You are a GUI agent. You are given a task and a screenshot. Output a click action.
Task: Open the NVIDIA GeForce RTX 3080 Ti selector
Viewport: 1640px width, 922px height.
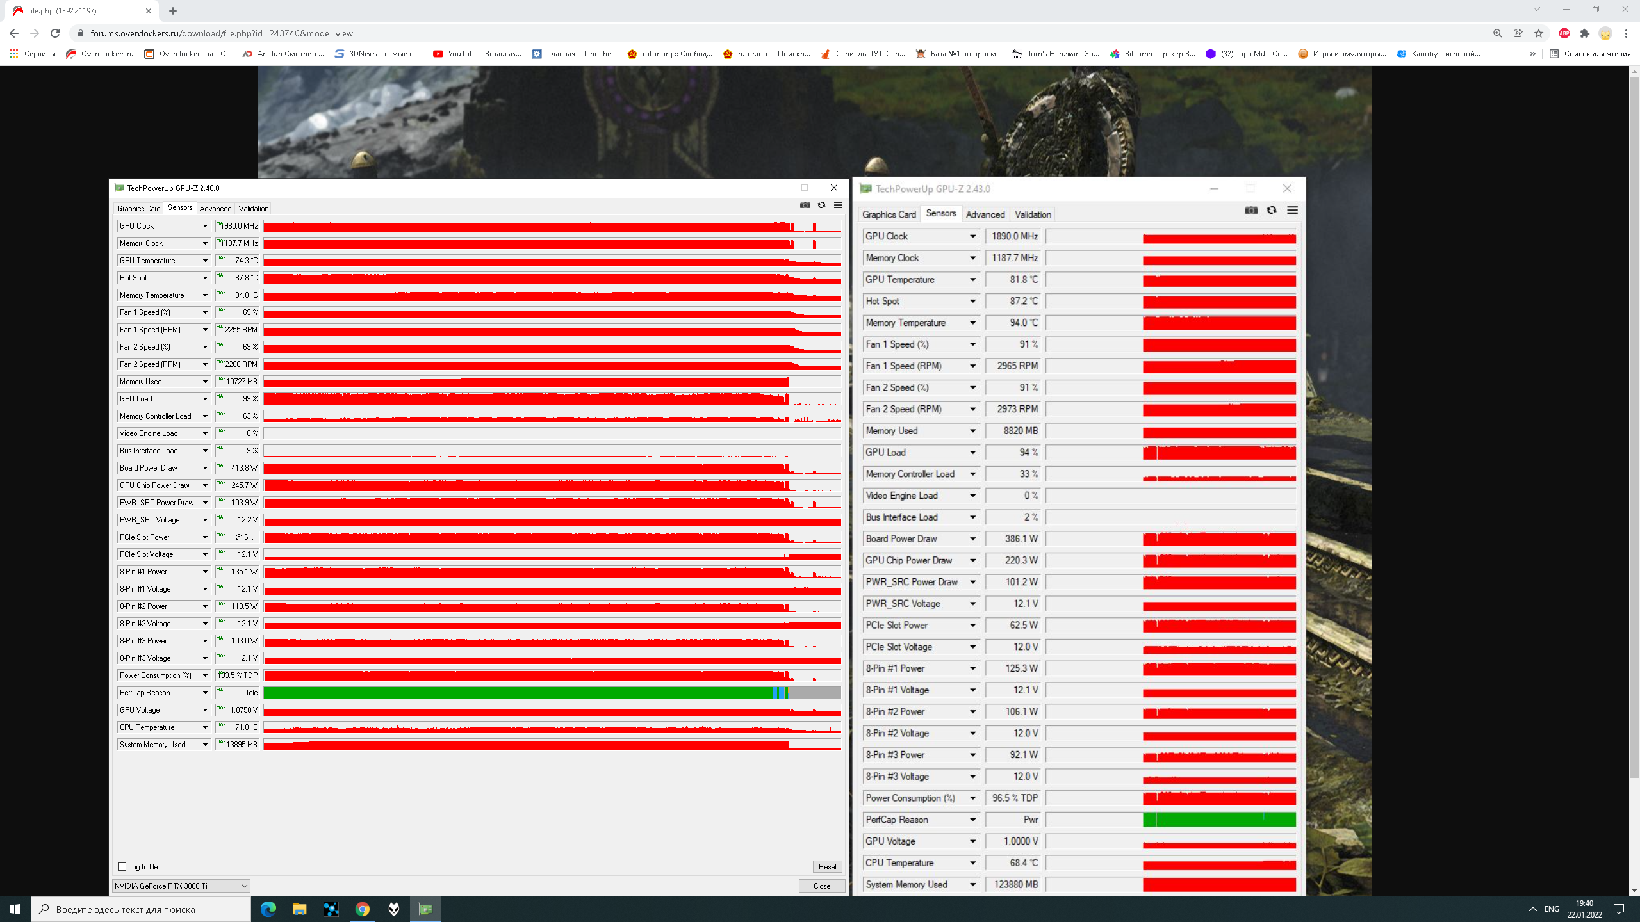tap(181, 886)
